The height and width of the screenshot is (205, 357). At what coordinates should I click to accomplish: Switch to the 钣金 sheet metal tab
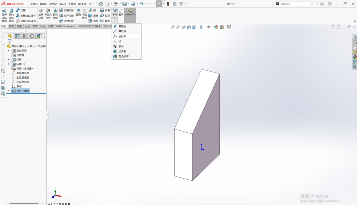(x=27, y=26)
